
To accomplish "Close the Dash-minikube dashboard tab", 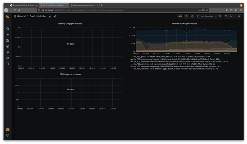I will point(97,5).
